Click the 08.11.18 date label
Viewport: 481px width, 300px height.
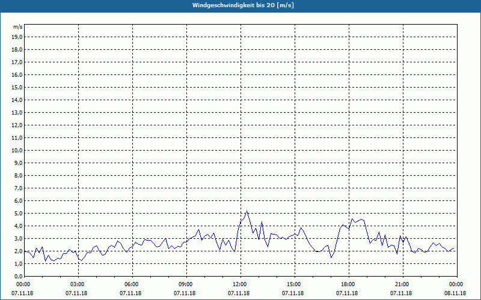pyautogui.click(x=455, y=293)
